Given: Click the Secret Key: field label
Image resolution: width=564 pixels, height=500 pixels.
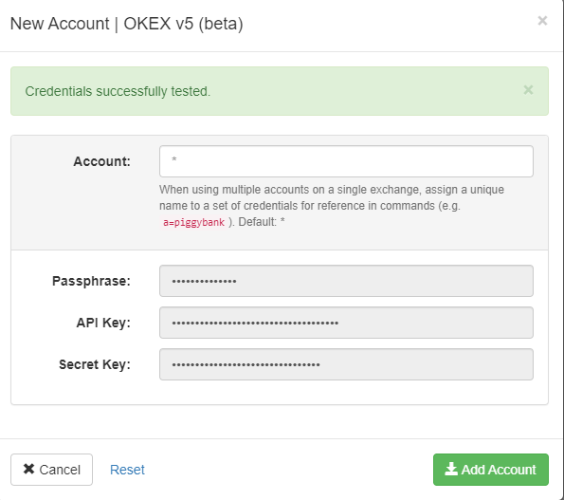Looking at the screenshot, I should tap(95, 364).
